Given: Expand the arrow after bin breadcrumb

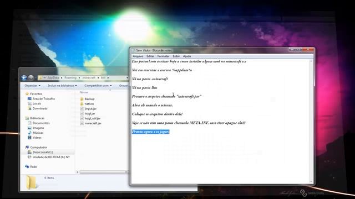Looking at the screenshot, I should pyautogui.click(x=108, y=78).
